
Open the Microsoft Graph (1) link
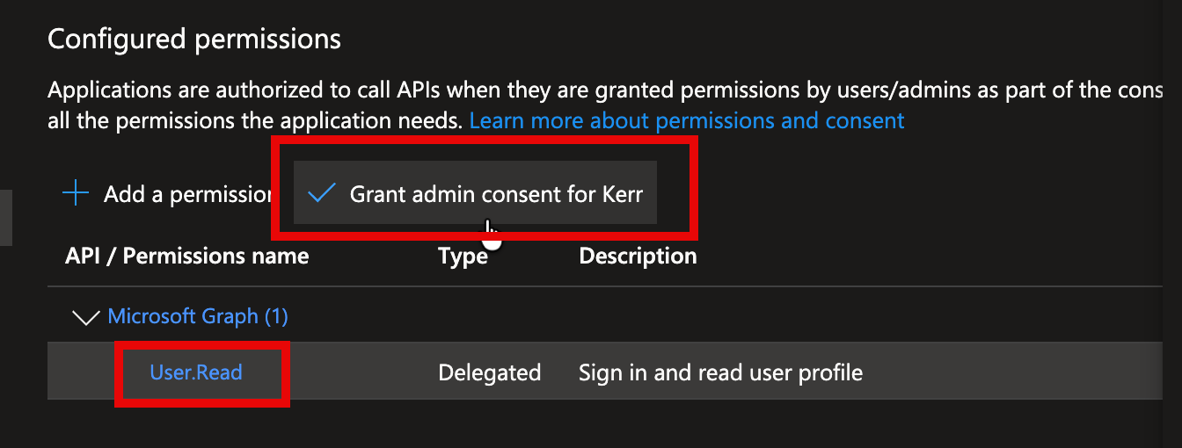pos(198,316)
